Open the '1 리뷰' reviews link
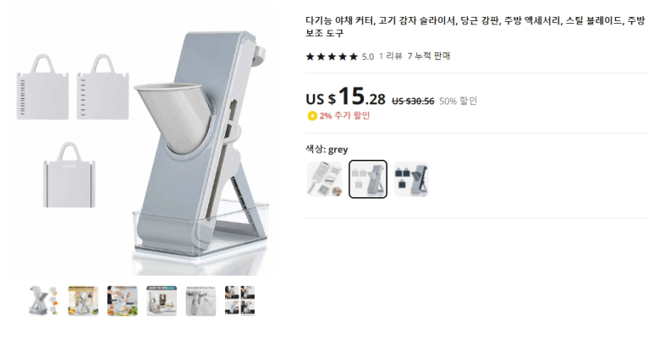The height and width of the screenshot is (345, 654). point(390,56)
